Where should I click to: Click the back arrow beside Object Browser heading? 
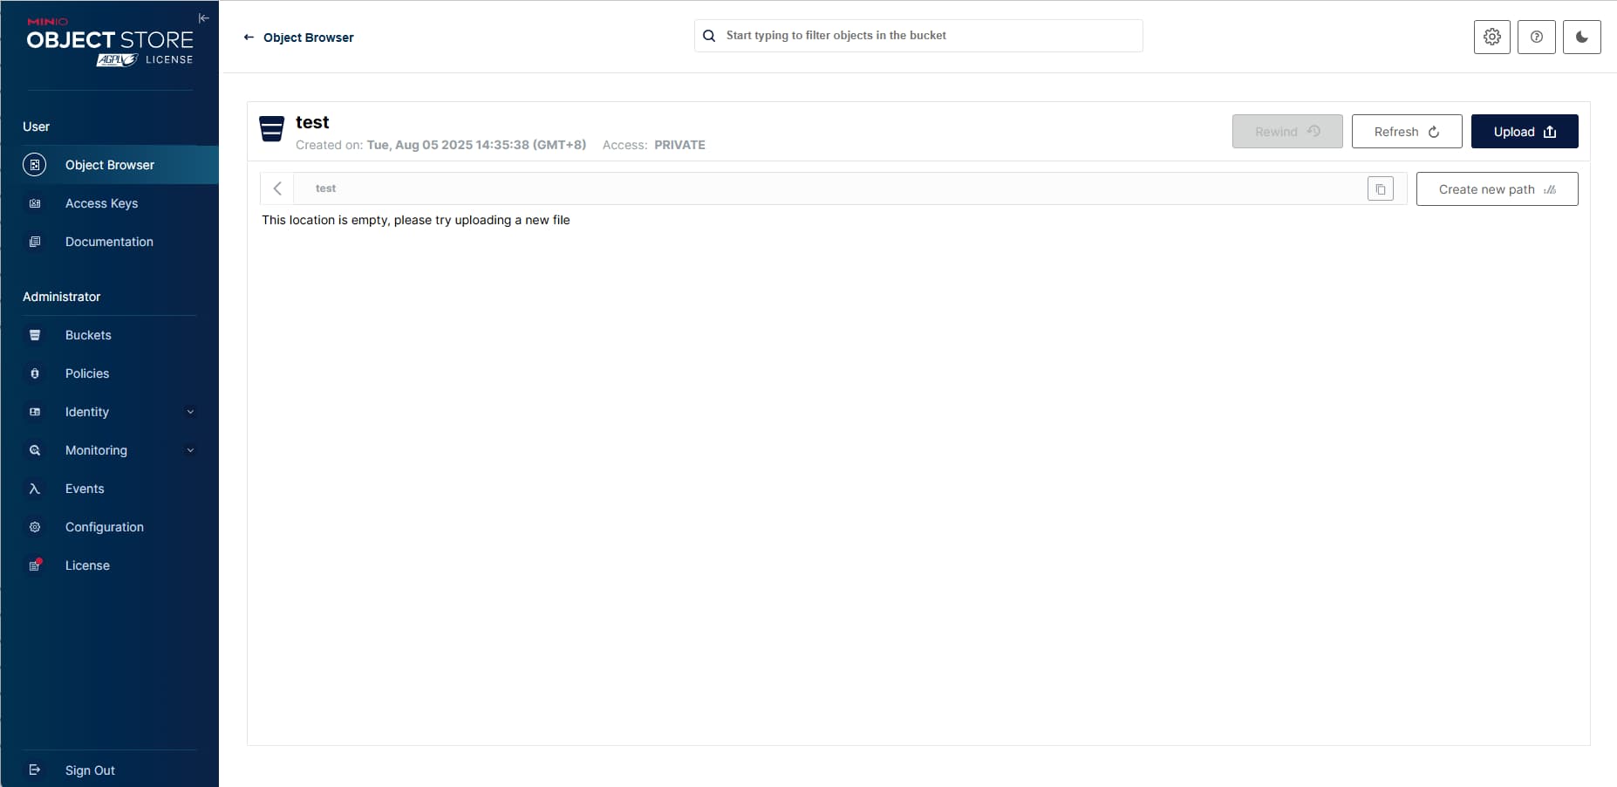click(x=249, y=38)
